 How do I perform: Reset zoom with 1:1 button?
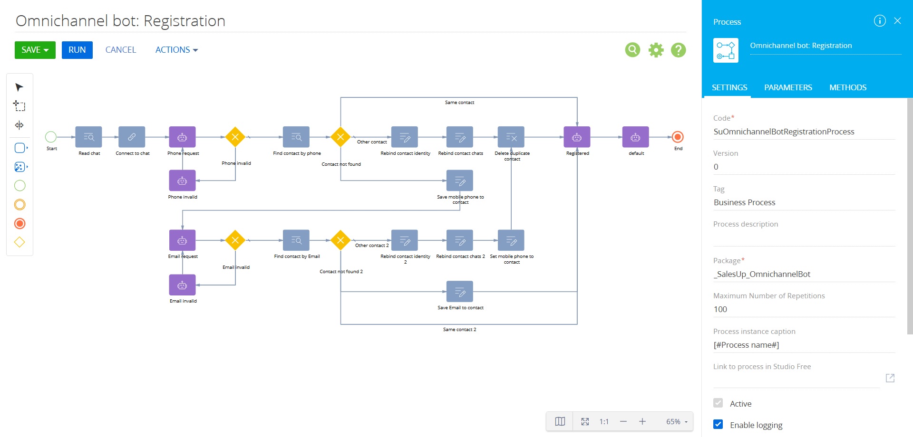click(x=604, y=422)
